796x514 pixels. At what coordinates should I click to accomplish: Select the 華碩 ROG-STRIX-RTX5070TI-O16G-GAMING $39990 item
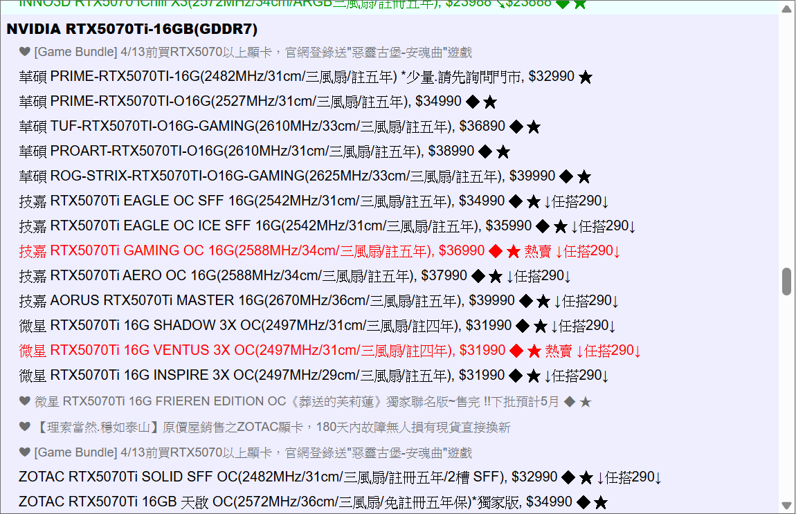coord(305,176)
